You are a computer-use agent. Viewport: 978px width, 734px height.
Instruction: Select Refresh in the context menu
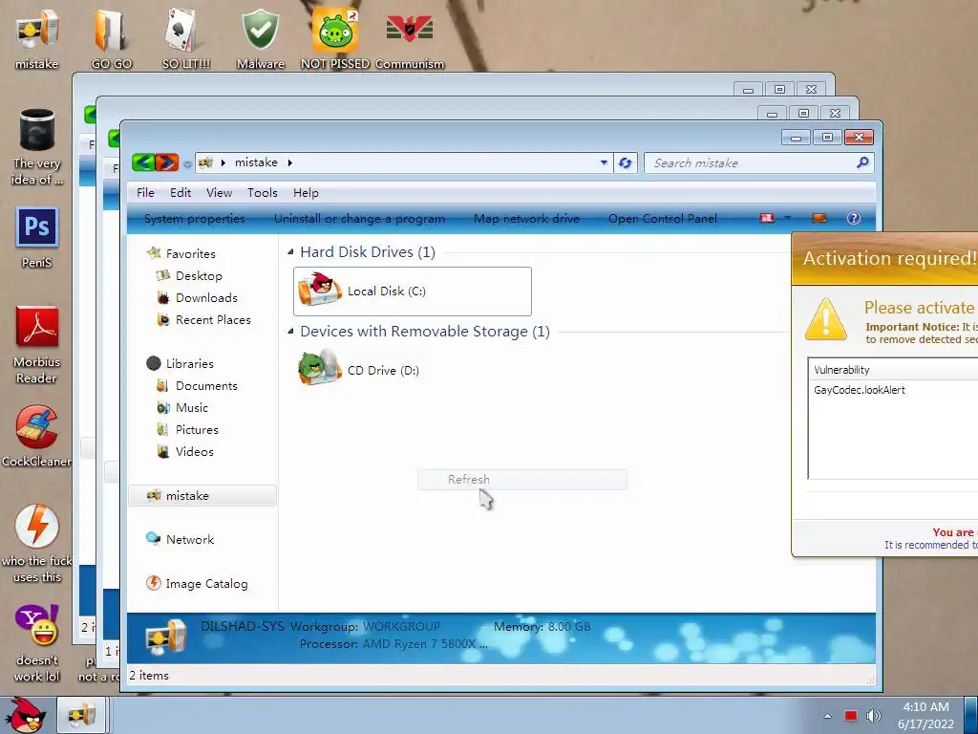(522, 480)
